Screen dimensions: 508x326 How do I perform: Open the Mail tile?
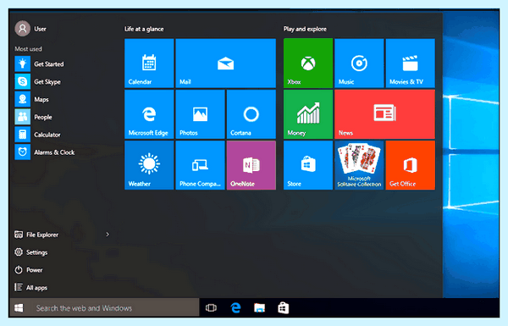pos(225,64)
